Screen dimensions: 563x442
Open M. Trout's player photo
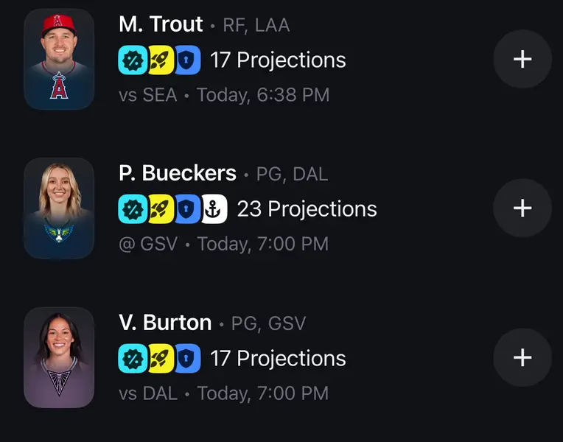pos(59,60)
